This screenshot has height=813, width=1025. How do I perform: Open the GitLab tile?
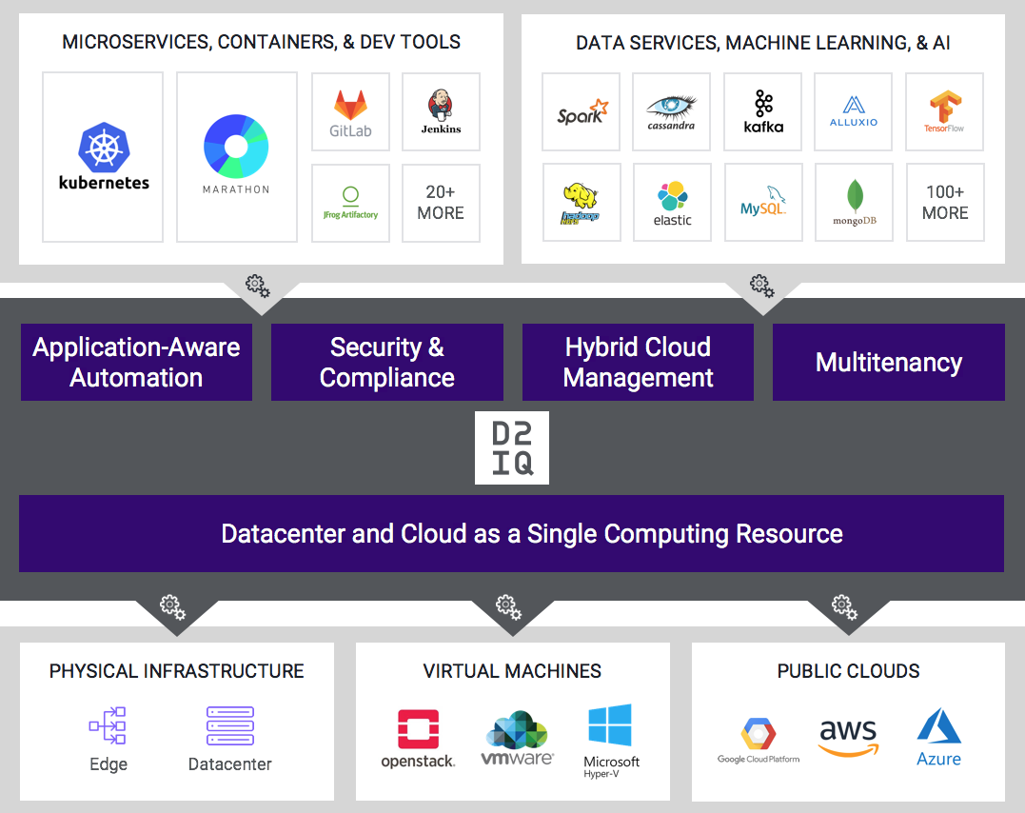[x=350, y=111]
